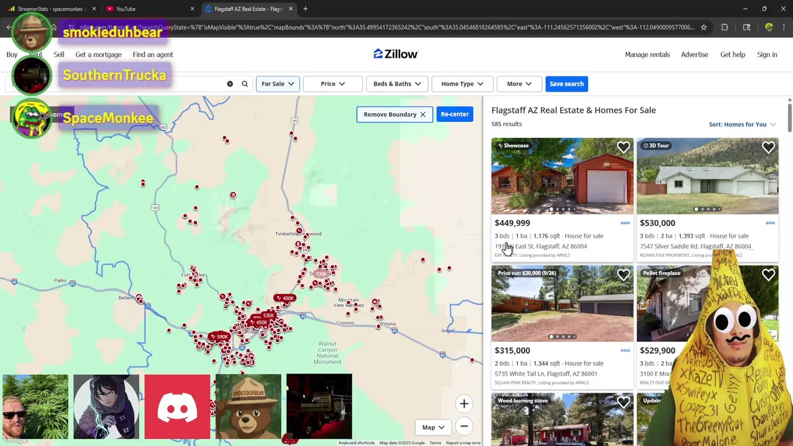Open the Buy menu
Image resolution: width=793 pixels, height=446 pixels.
pyautogui.click(x=12, y=55)
